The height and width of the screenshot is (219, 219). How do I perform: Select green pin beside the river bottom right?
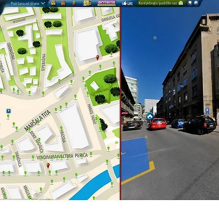[111, 184]
